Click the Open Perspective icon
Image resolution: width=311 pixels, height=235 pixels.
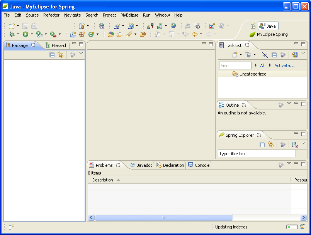coord(253,26)
